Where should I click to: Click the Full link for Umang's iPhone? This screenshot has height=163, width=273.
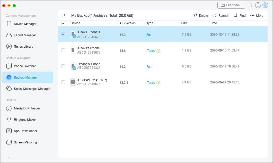coord(149,66)
